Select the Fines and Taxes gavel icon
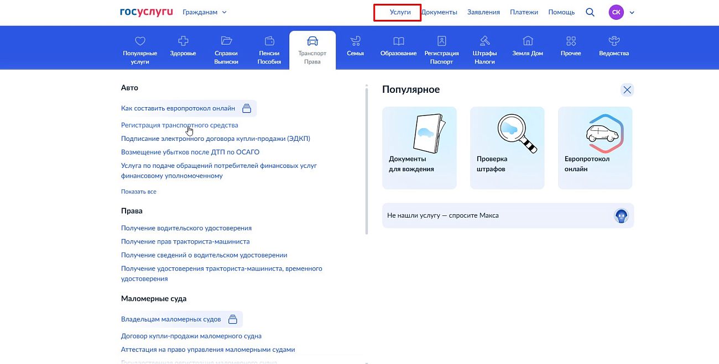The height and width of the screenshot is (364, 719). [485, 41]
